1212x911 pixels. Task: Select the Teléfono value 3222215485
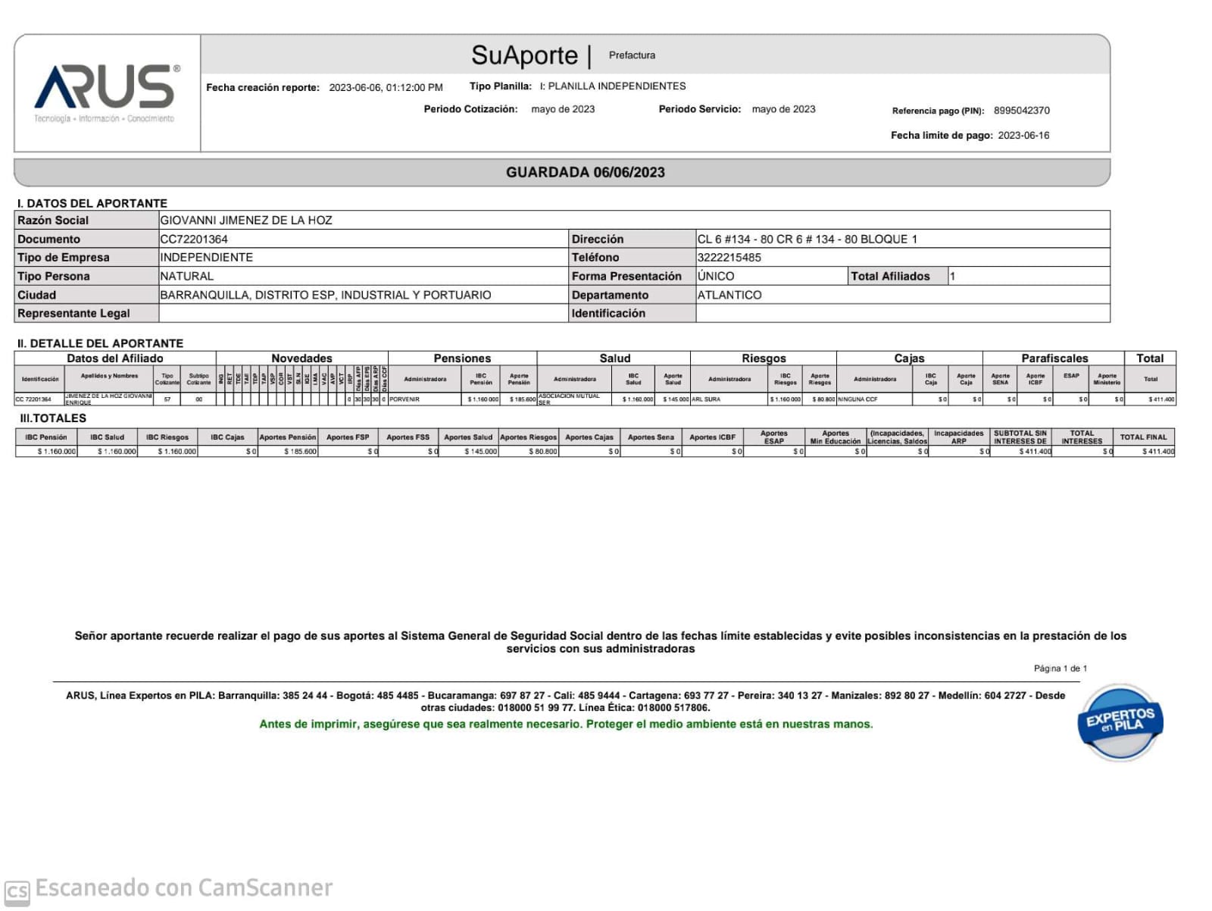[x=729, y=258]
